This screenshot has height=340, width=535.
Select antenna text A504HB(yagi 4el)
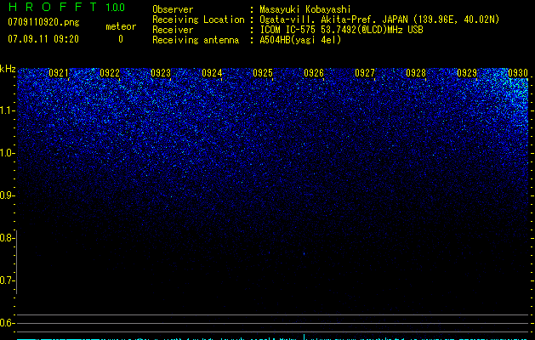pyautogui.click(x=300, y=40)
